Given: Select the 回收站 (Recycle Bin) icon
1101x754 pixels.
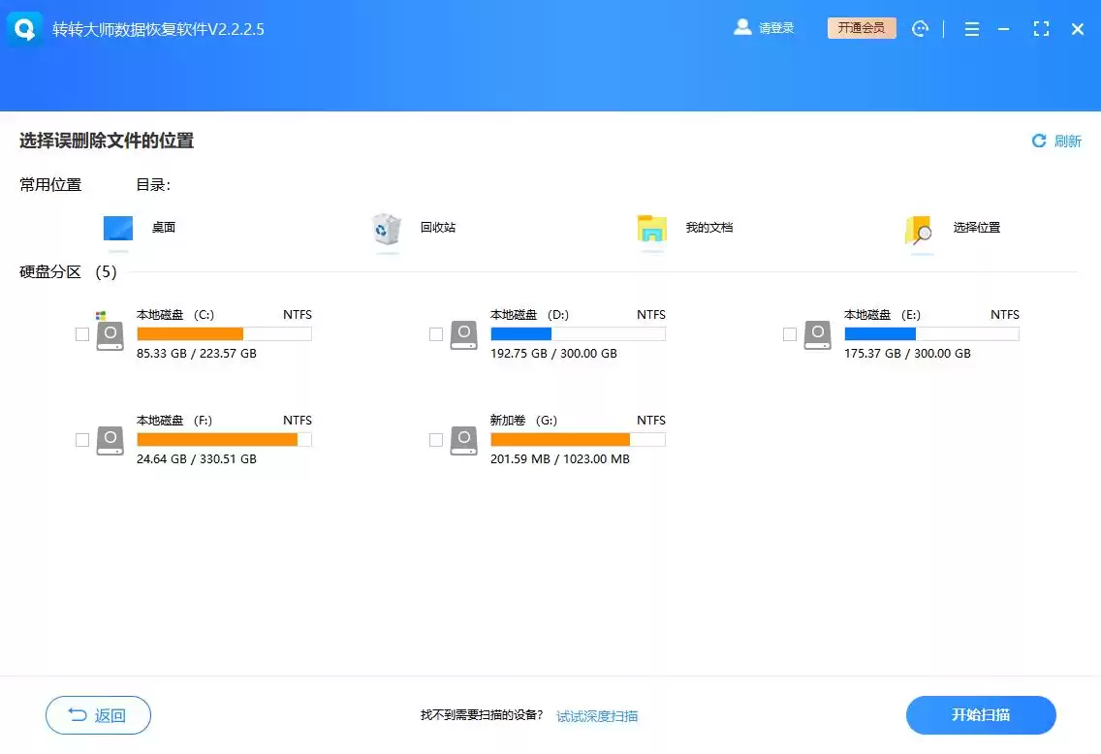Looking at the screenshot, I should [x=386, y=230].
